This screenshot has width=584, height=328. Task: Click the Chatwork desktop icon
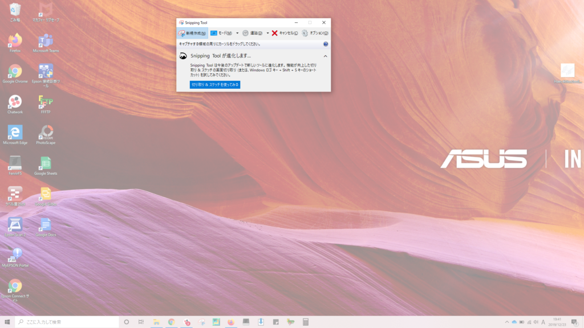pos(15,102)
